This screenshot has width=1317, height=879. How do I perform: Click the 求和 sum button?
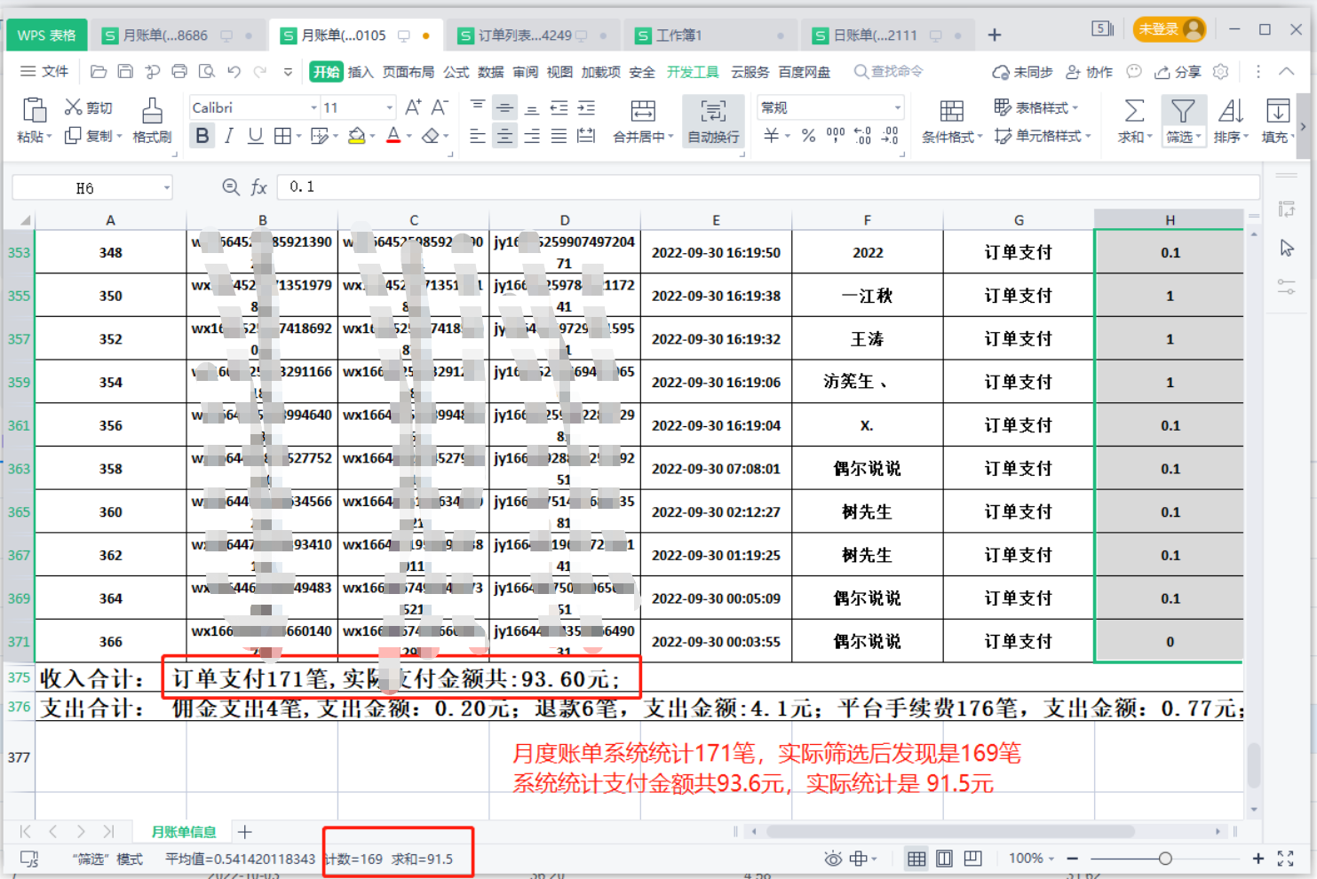coord(1134,122)
